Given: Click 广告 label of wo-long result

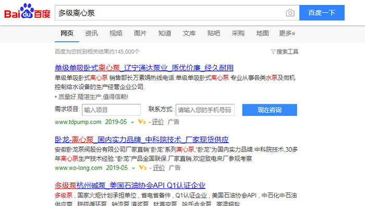Looking at the screenshot, I should click(174, 168).
